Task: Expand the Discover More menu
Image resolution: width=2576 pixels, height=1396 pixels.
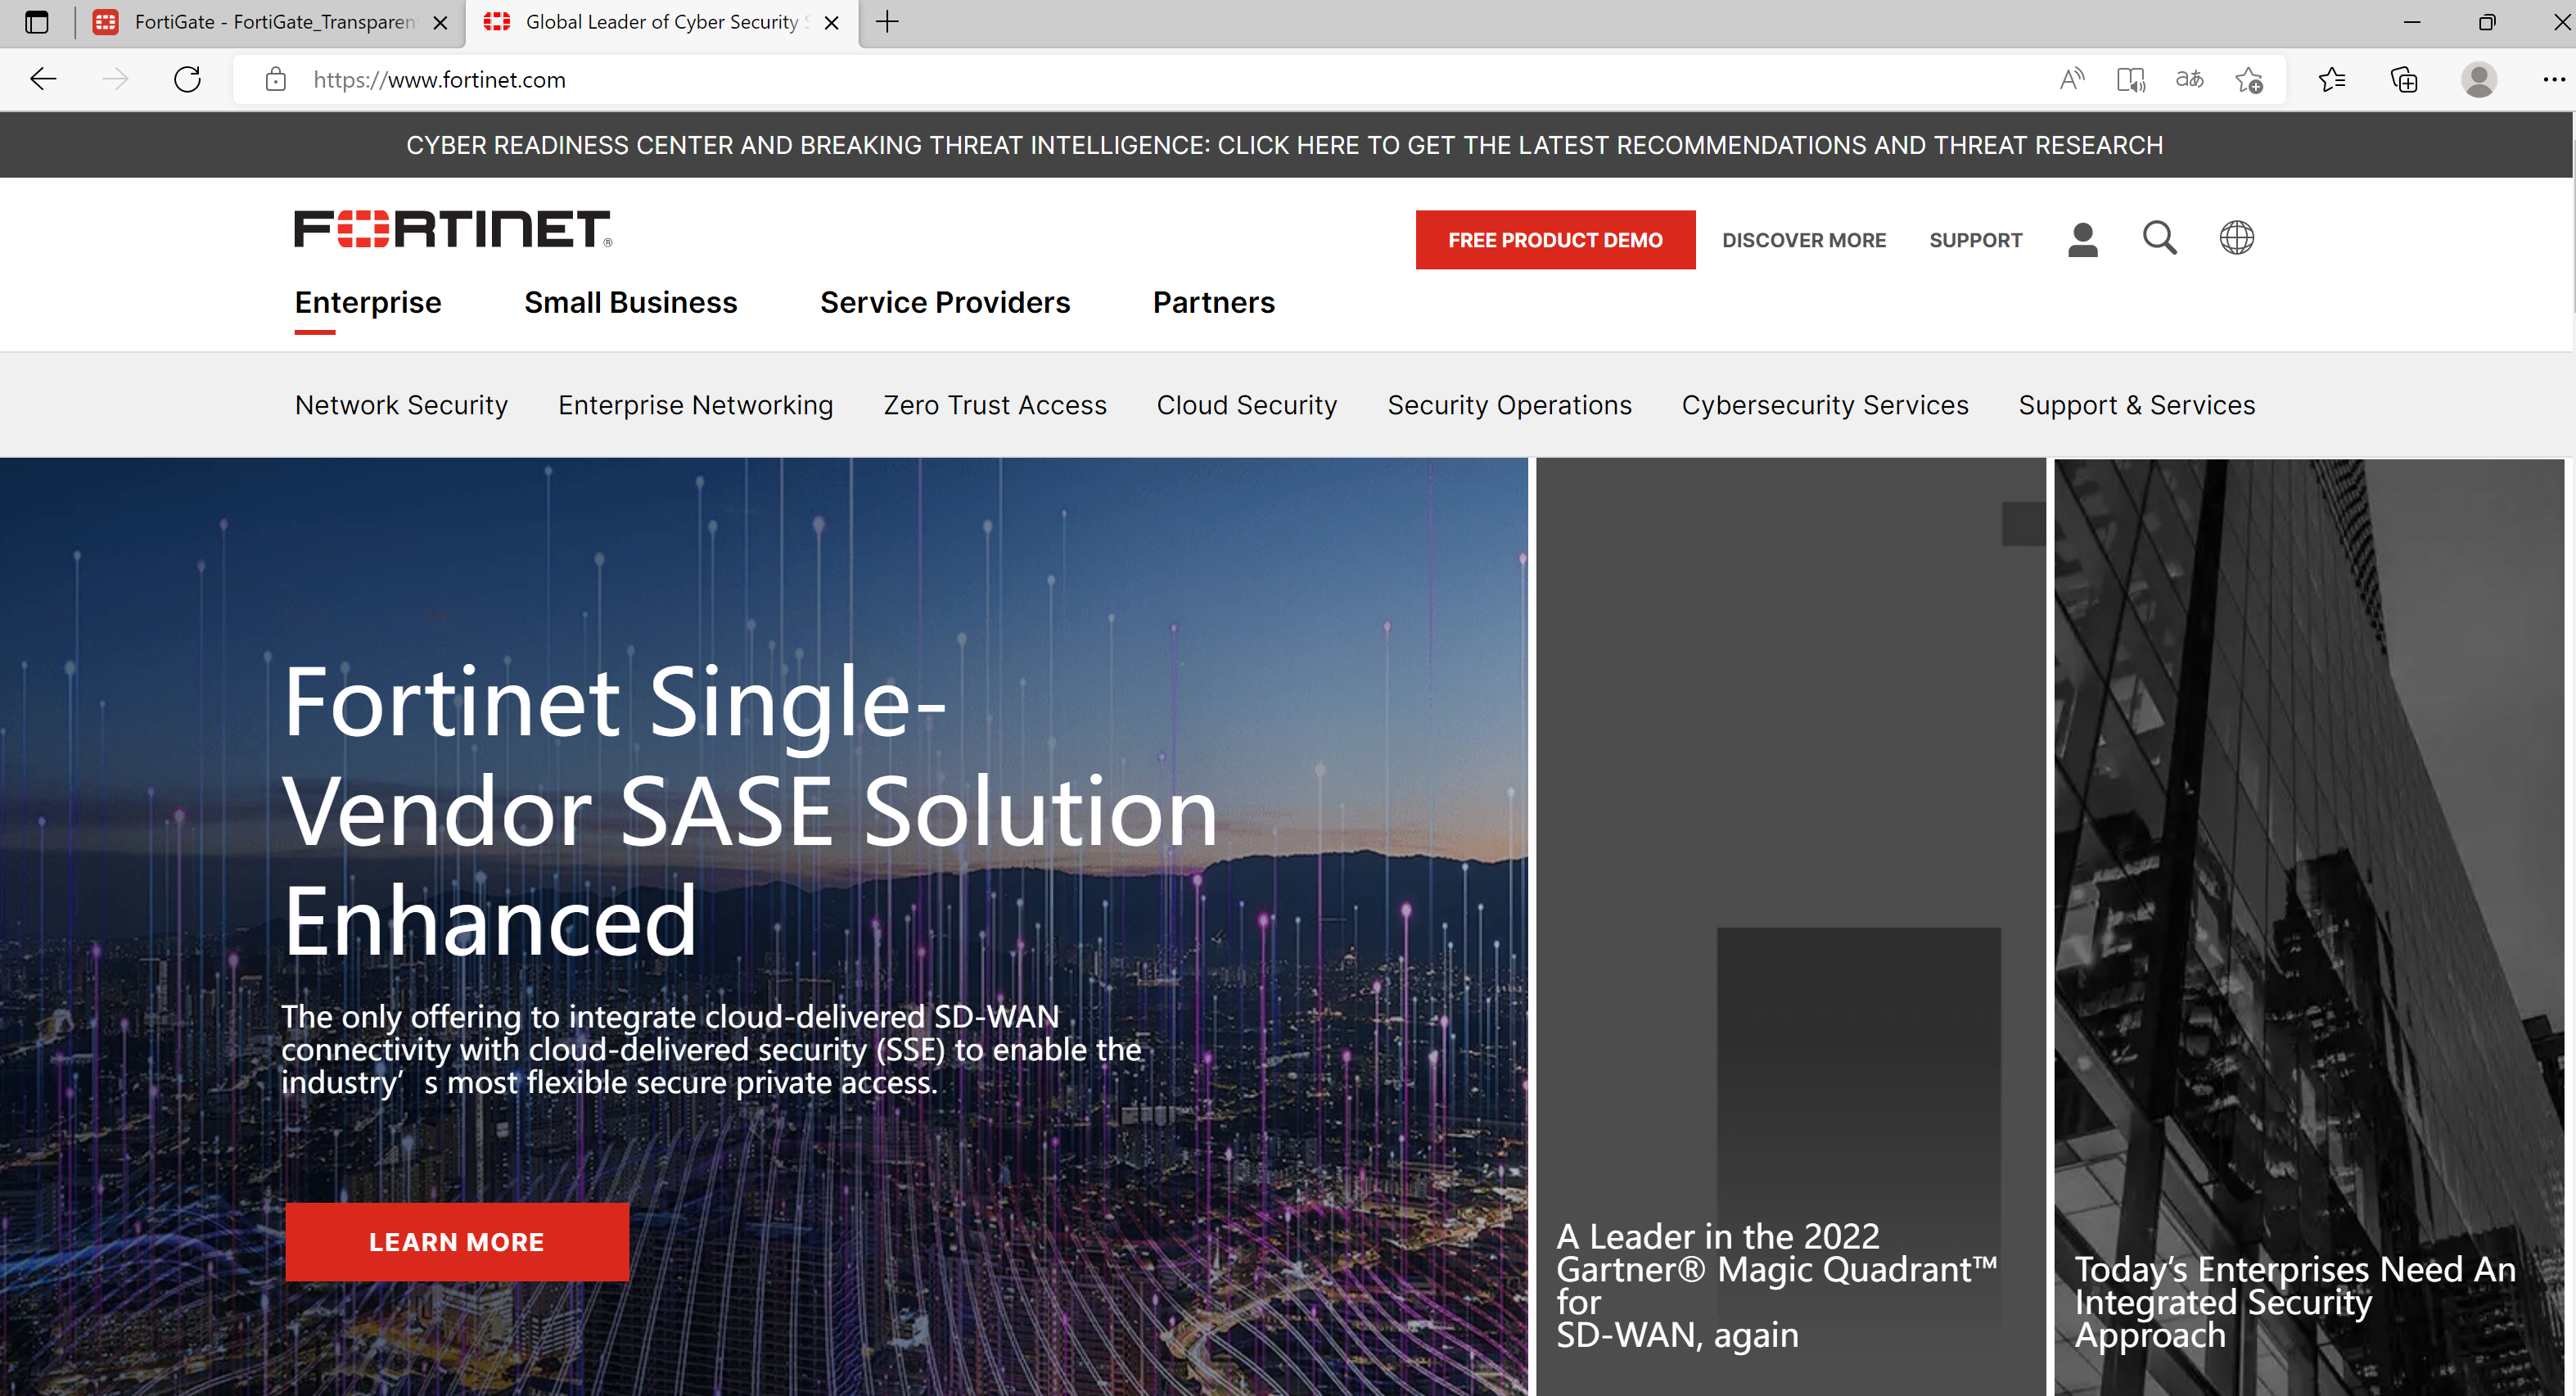Action: click(x=1803, y=240)
